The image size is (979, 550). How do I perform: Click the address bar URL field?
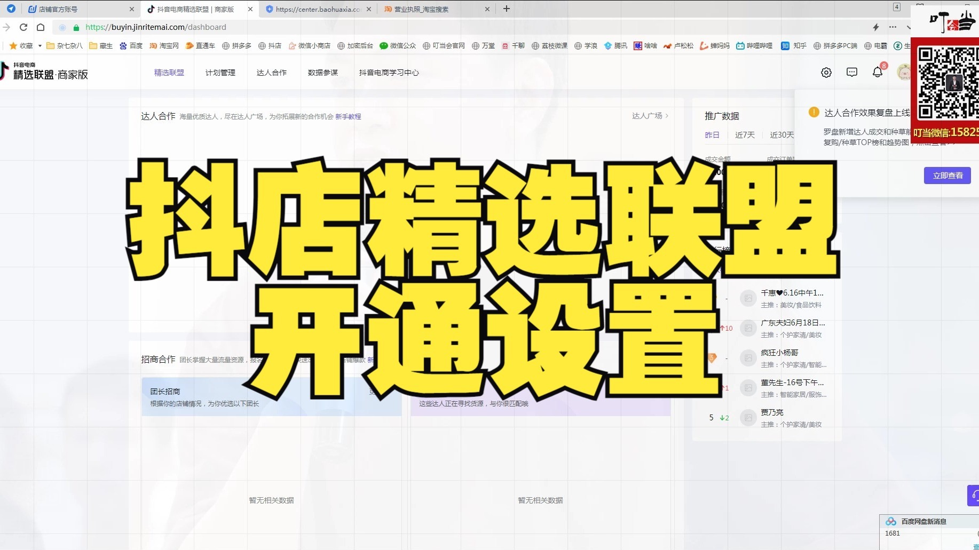tap(459, 27)
